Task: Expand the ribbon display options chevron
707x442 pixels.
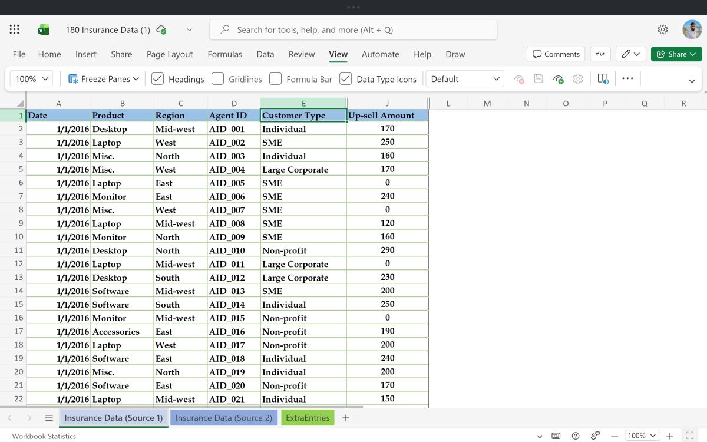Action: [x=692, y=81]
